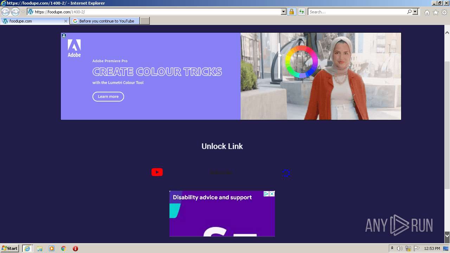This screenshot has width=450, height=253.
Task: Click the Show desktop tray button
Action: pos(446,248)
